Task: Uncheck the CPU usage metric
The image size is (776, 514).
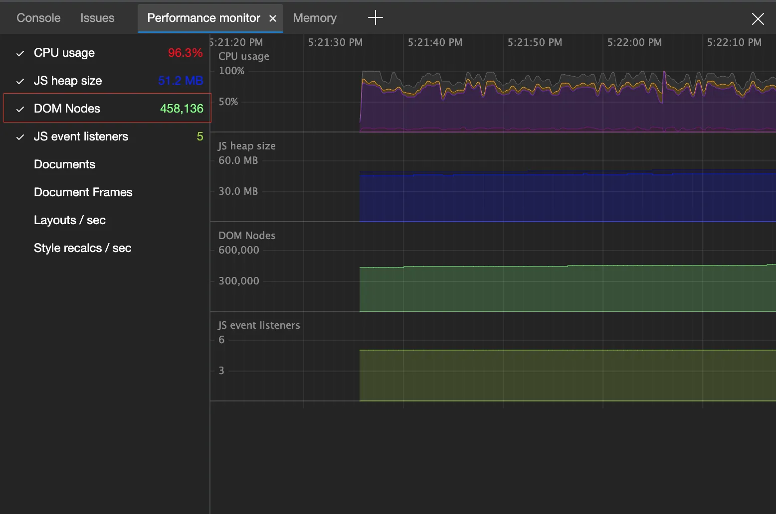Action: (64, 53)
